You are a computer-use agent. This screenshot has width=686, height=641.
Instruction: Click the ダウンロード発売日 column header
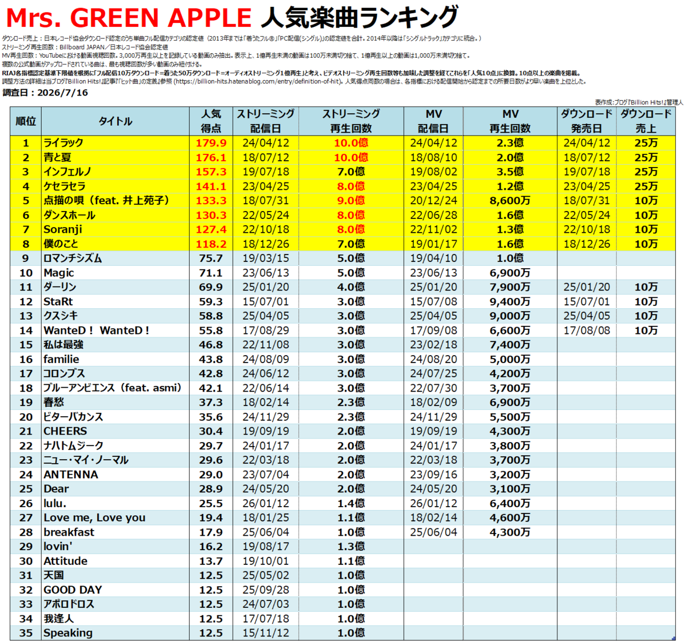pyautogui.click(x=587, y=121)
